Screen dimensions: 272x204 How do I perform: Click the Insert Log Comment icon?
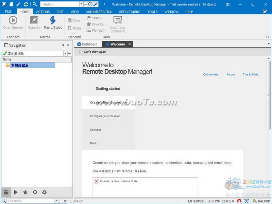[117, 20]
